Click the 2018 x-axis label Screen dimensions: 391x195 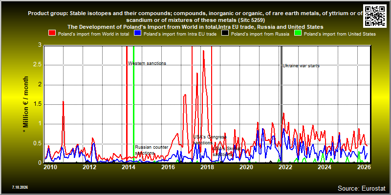click(207, 167)
